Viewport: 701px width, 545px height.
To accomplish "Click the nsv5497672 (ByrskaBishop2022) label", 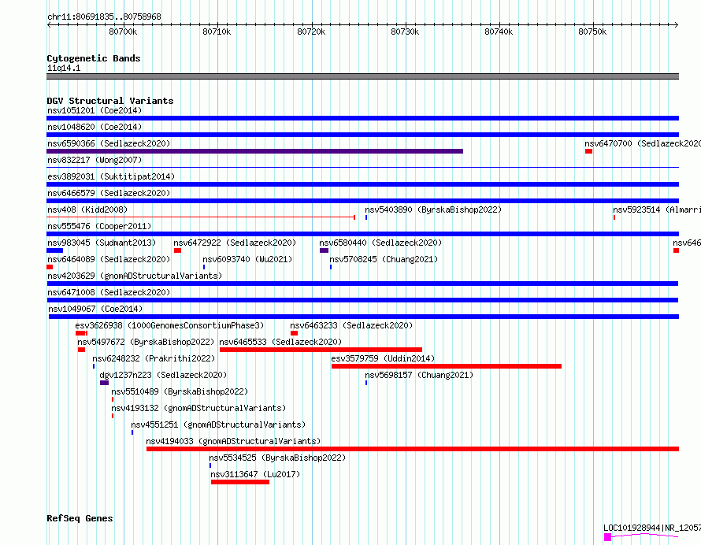I will tap(146, 342).
